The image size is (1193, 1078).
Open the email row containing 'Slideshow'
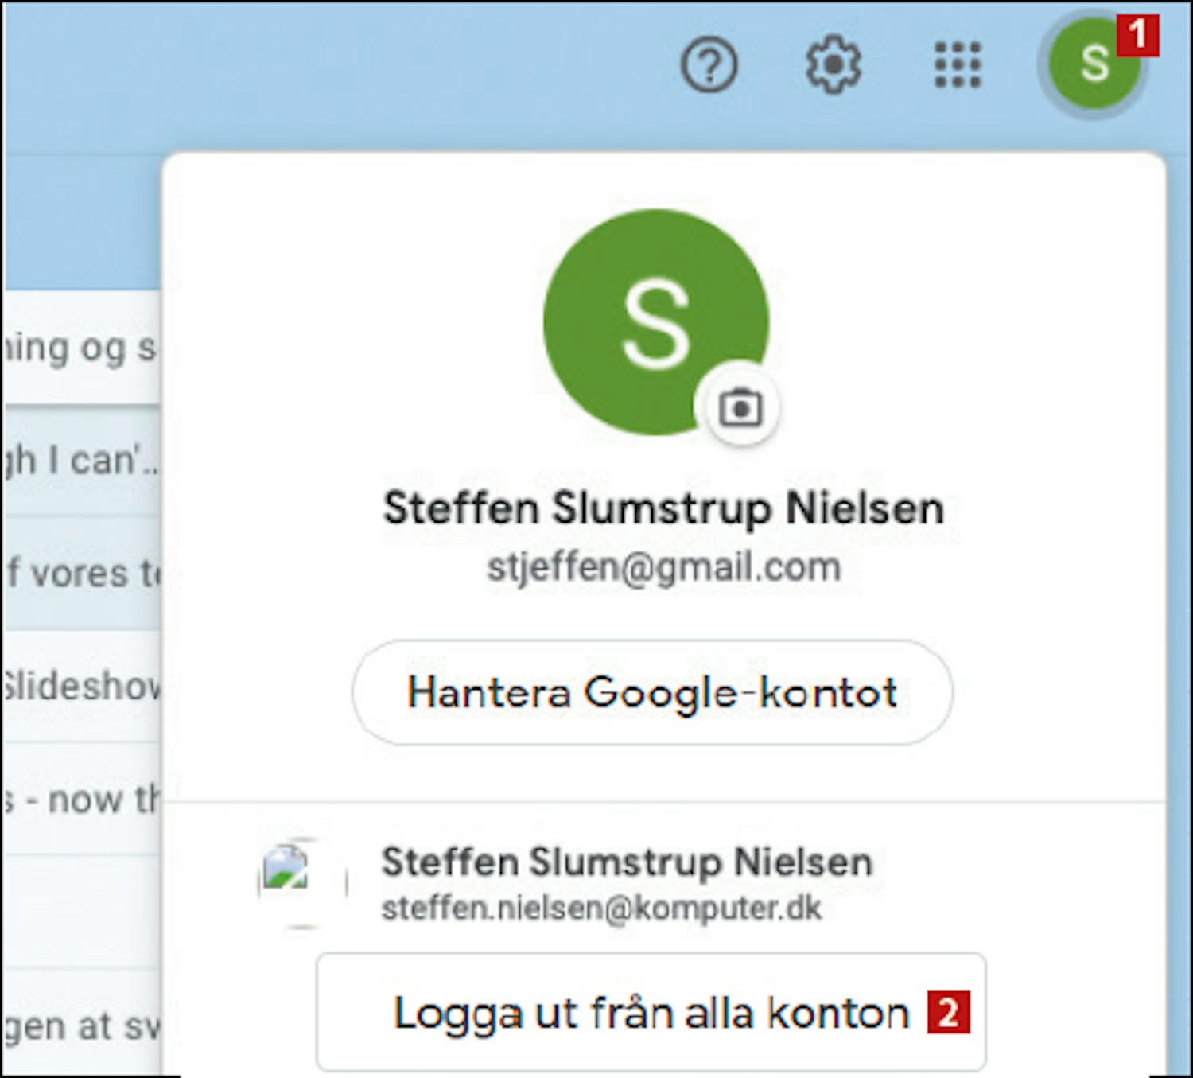(x=80, y=686)
